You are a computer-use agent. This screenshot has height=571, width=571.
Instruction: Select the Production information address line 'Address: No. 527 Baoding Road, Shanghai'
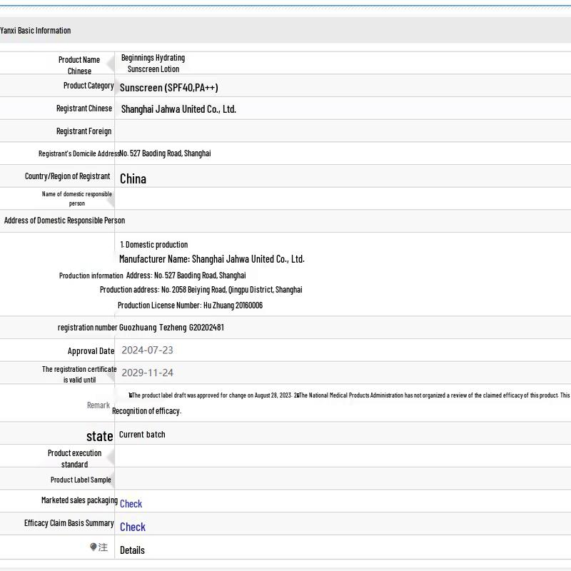(x=186, y=276)
